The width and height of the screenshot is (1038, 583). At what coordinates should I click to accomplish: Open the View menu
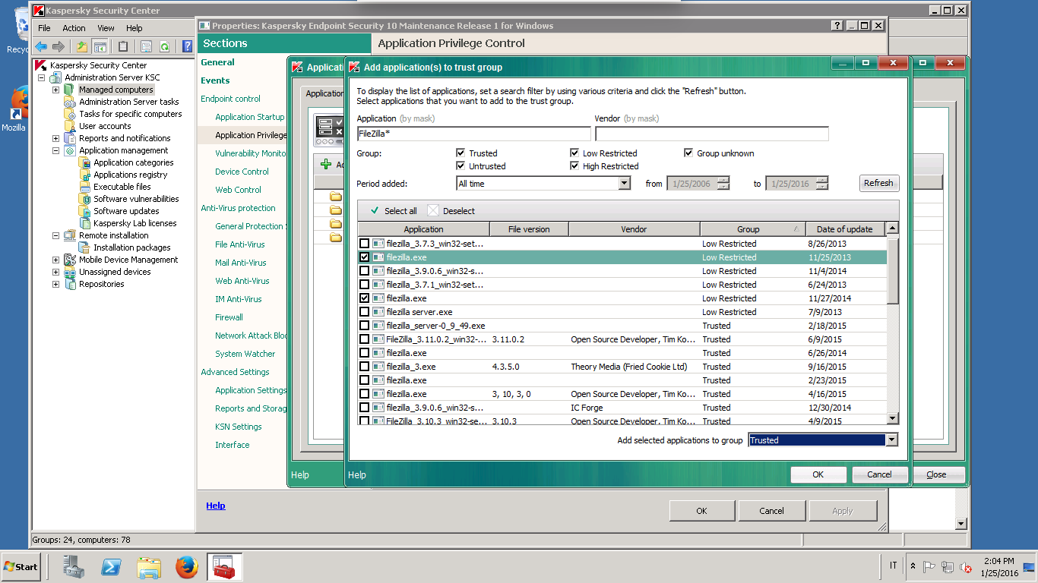click(x=106, y=28)
